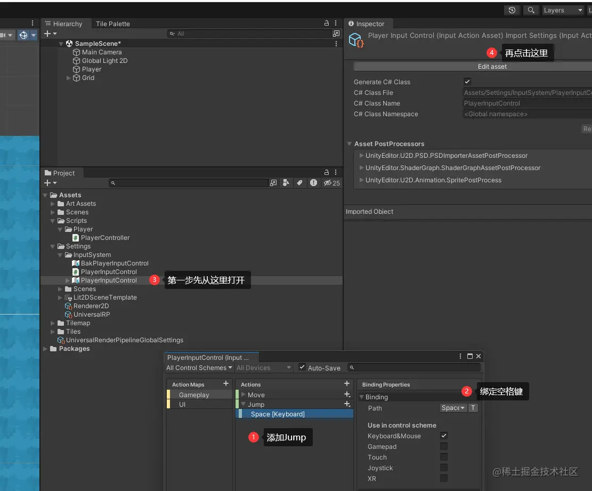Expand the Grid object in Hierarchy

[x=68, y=78]
